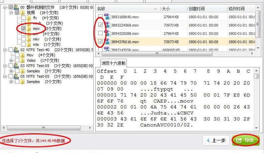
Task: Click the folder tree horizontal scrollbar thumb
Action: coord(44,128)
